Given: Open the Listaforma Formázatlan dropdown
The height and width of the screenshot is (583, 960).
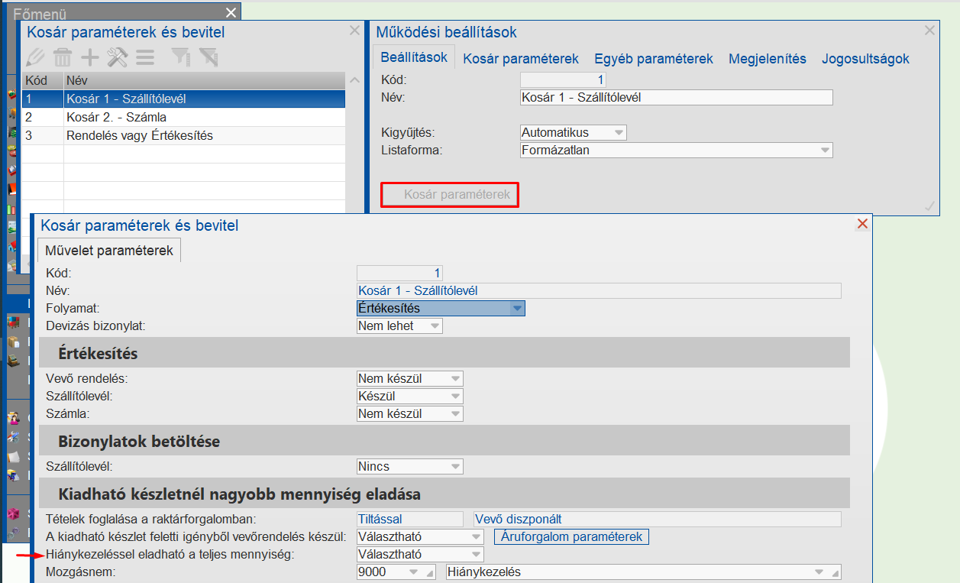Looking at the screenshot, I should point(677,151).
